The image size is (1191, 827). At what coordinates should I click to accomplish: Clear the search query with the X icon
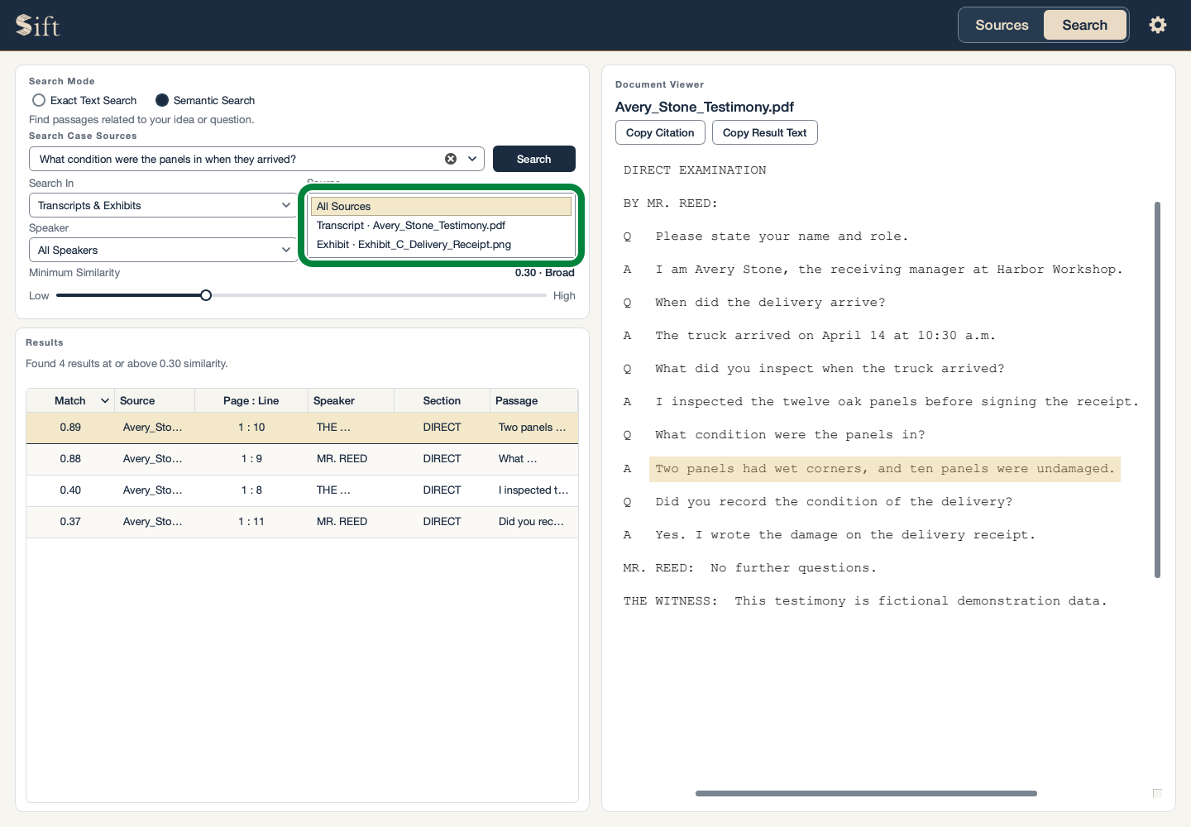tap(451, 159)
